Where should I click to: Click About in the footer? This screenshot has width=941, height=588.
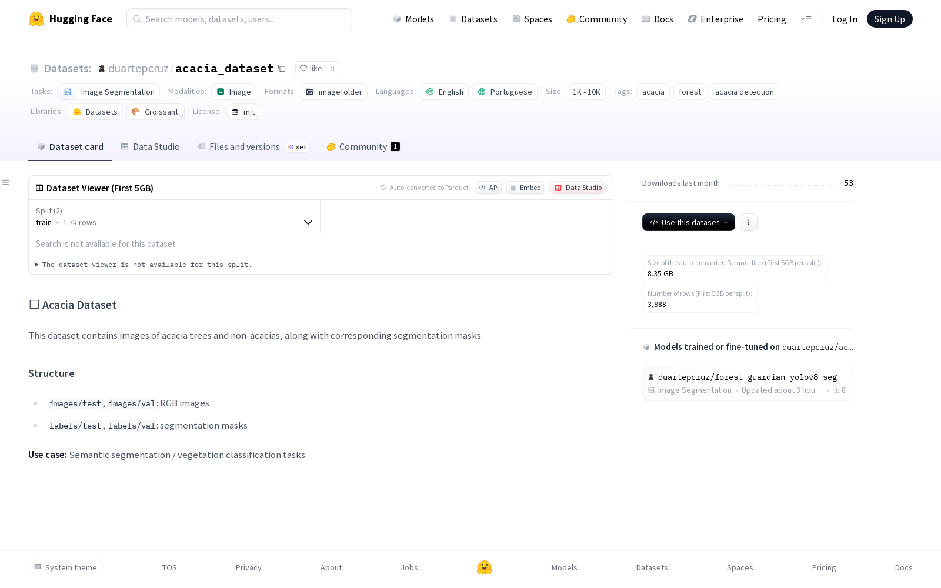(331, 567)
